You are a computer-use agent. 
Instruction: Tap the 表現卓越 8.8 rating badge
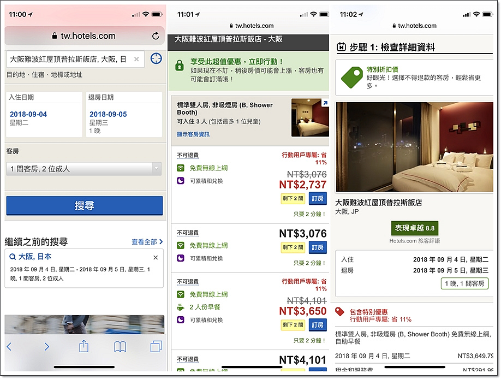pos(415,228)
